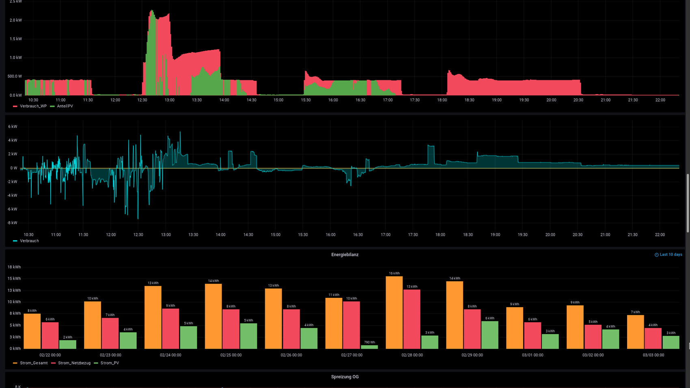The image size is (690, 388).
Task: Toggle the cyan Verbrauch legend label
Action: coord(29,241)
